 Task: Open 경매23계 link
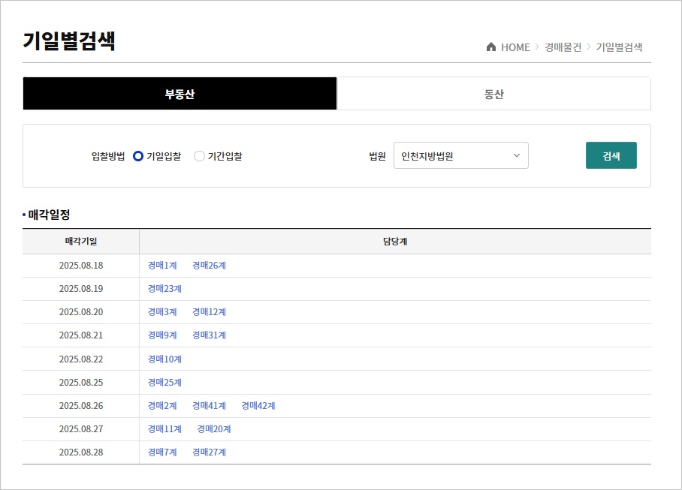click(x=164, y=289)
